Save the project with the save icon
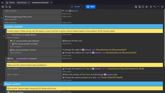This screenshot has width=165, height=93. [10, 7]
